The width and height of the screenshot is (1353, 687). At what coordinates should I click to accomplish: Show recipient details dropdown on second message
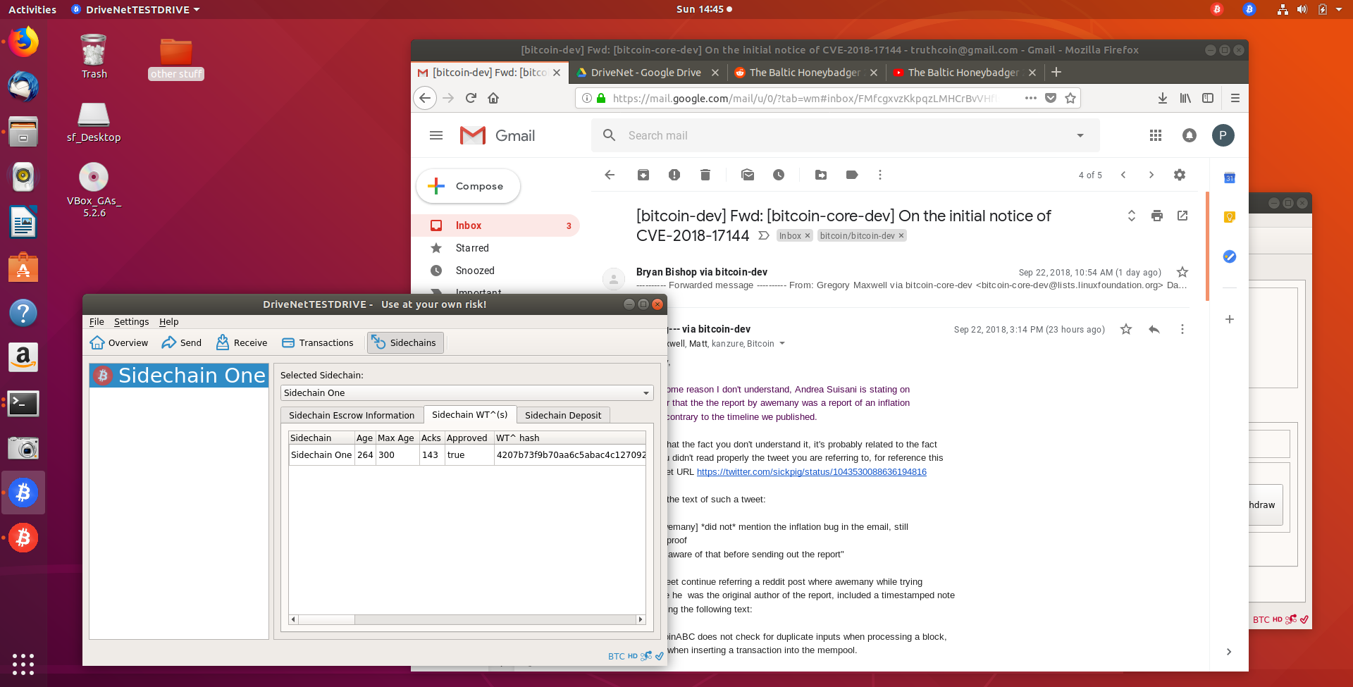tap(782, 344)
